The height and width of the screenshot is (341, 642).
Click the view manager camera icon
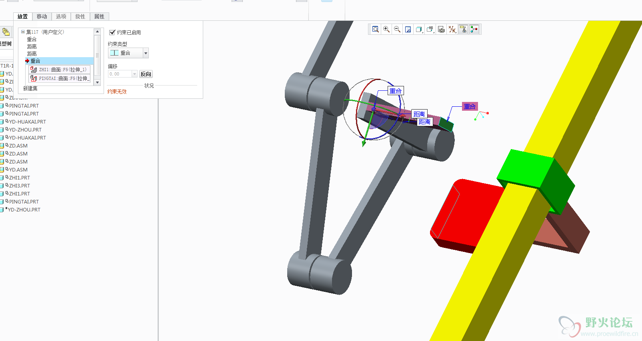click(x=441, y=29)
